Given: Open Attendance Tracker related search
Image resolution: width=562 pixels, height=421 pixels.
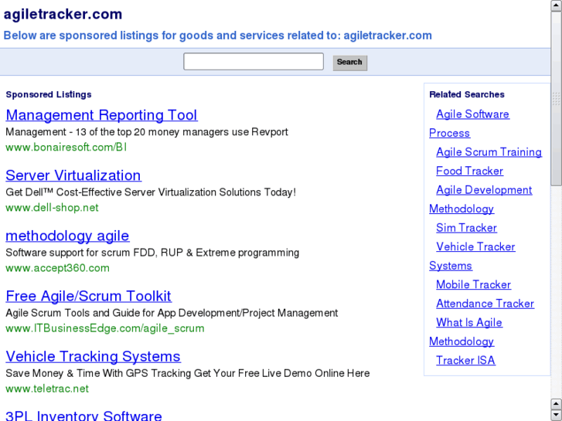Looking at the screenshot, I should (x=485, y=304).
